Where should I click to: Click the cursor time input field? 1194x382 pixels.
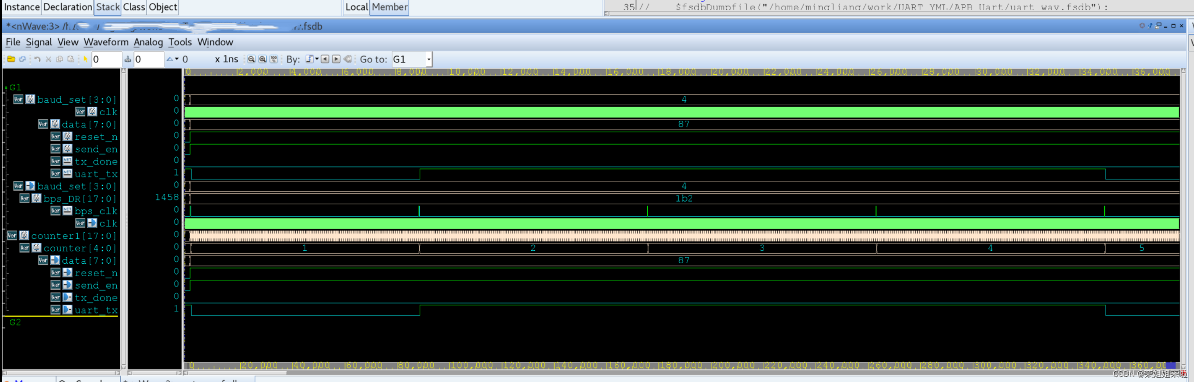pyautogui.click(x=107, y=59)
